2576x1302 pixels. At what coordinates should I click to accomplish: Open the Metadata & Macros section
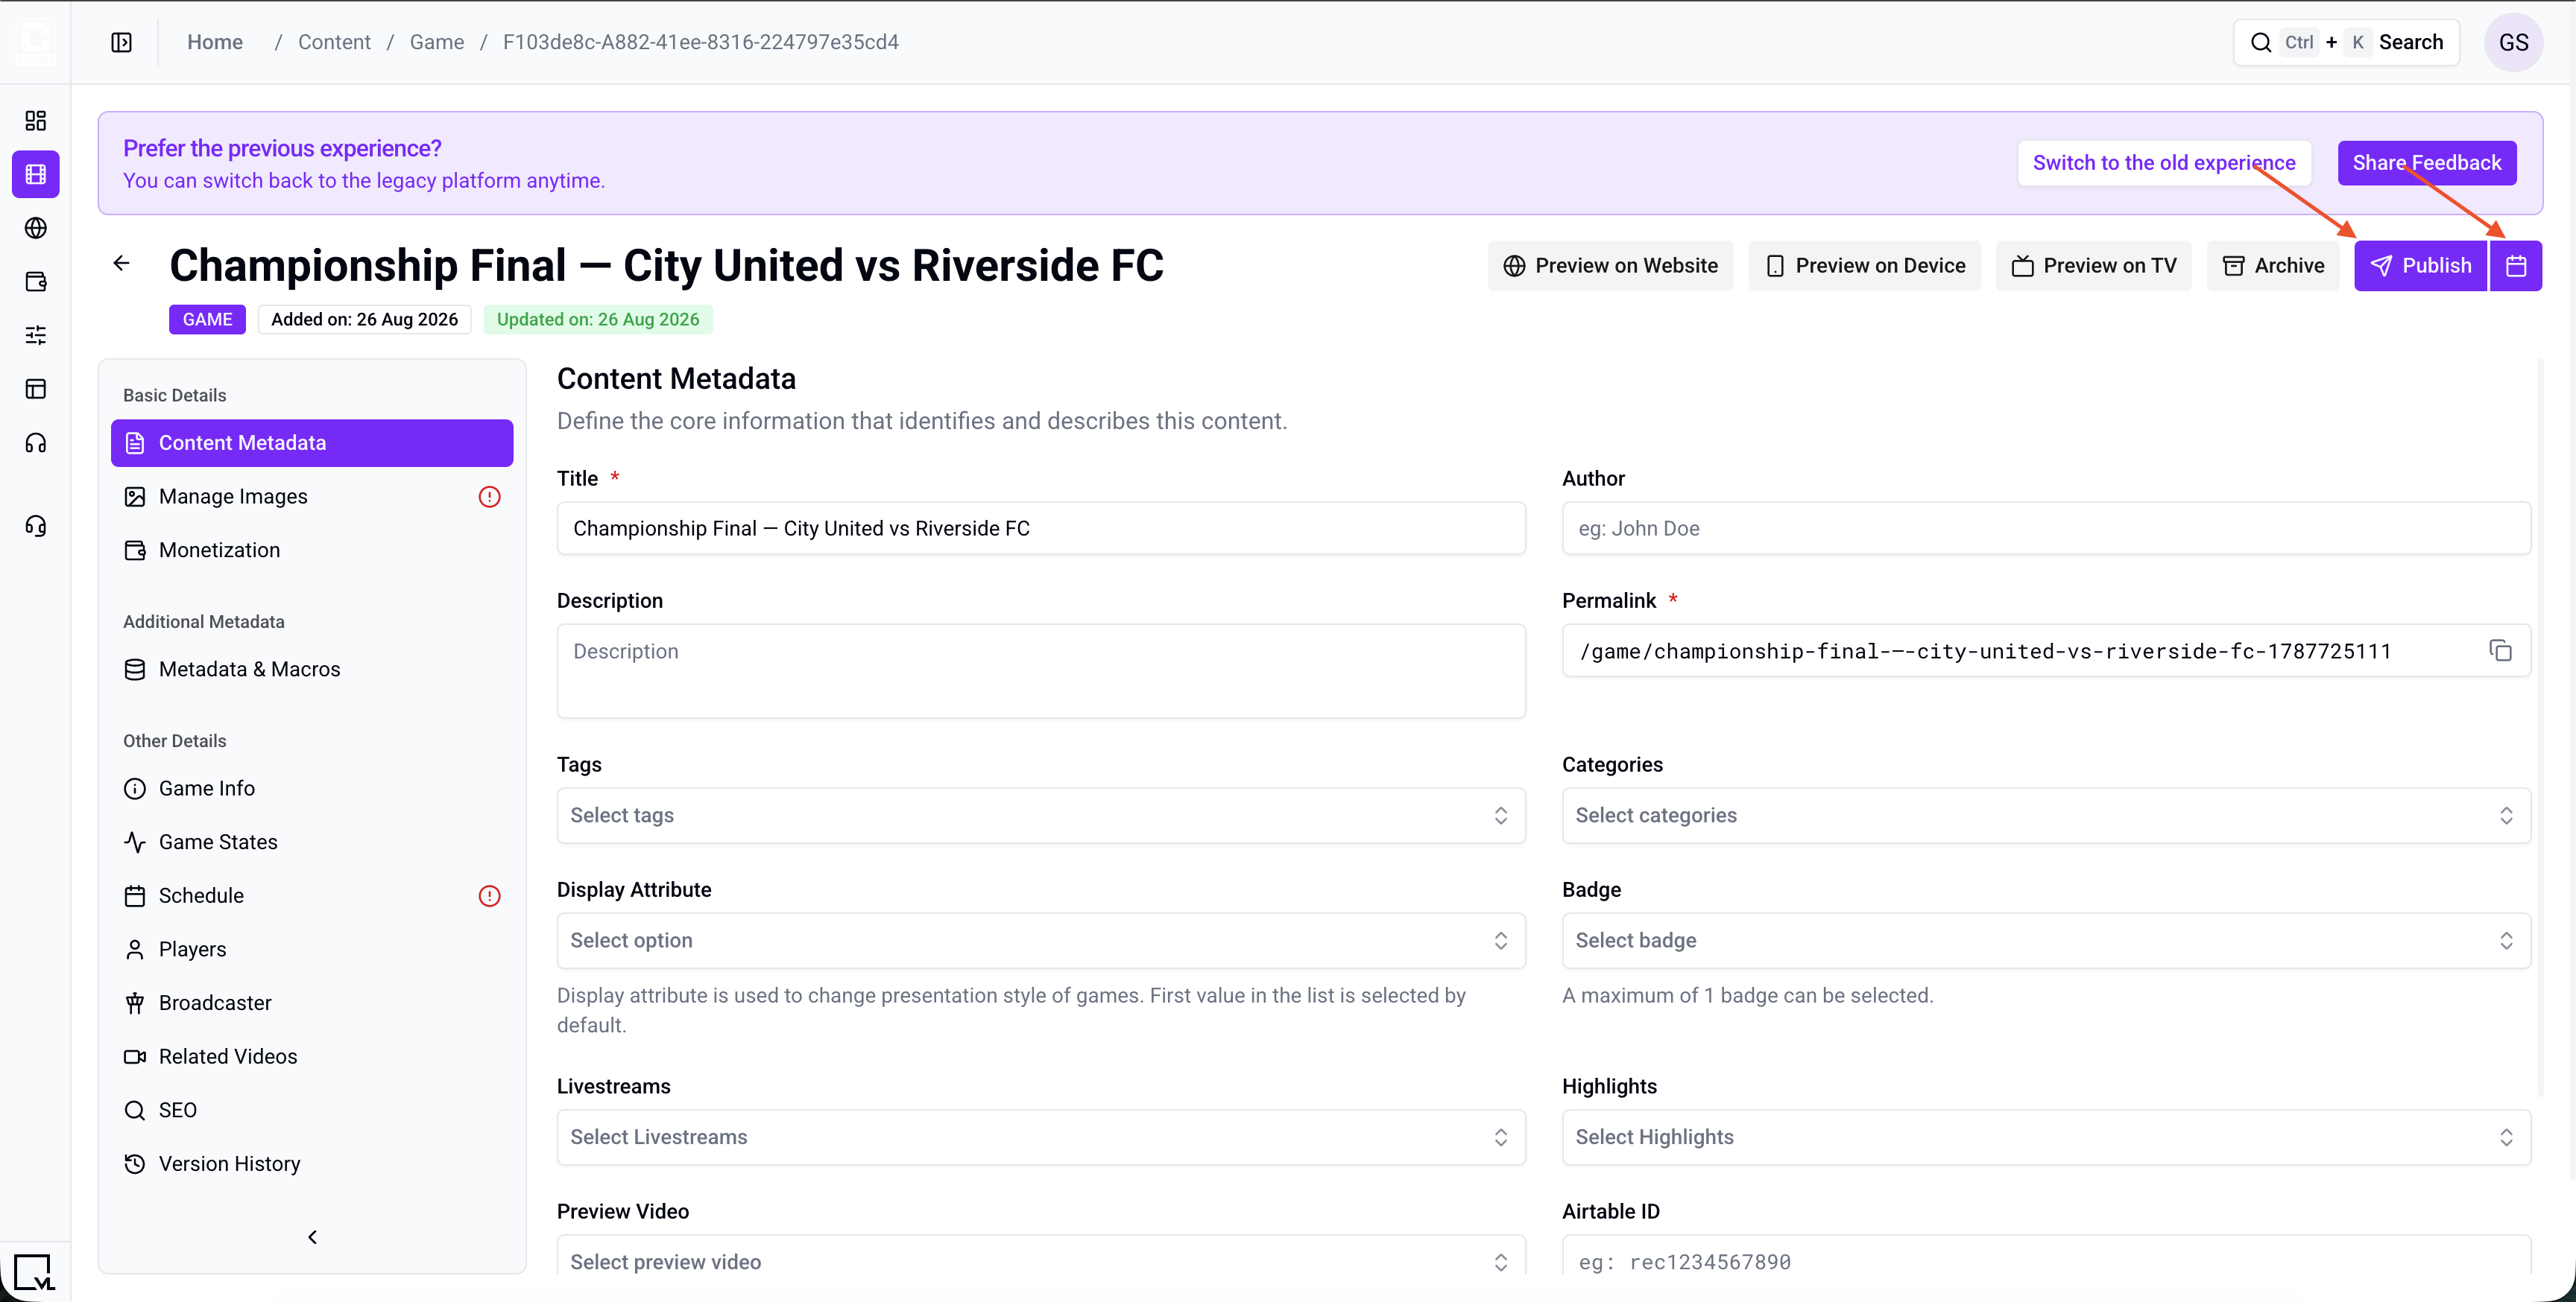(x=312, y=670)
